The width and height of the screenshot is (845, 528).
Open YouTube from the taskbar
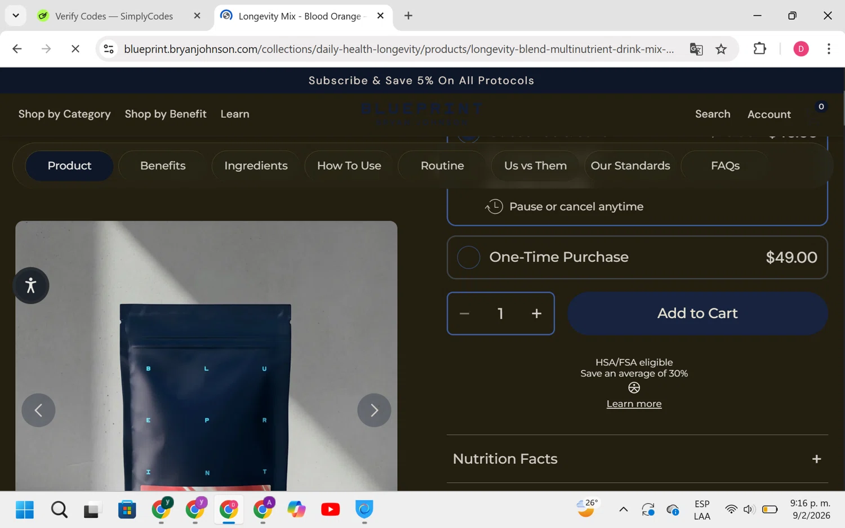pyautogui.click(x=331, y=510)
